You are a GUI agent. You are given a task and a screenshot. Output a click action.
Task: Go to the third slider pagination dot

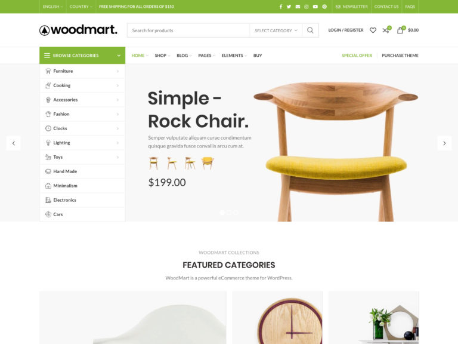pos(236,213)
